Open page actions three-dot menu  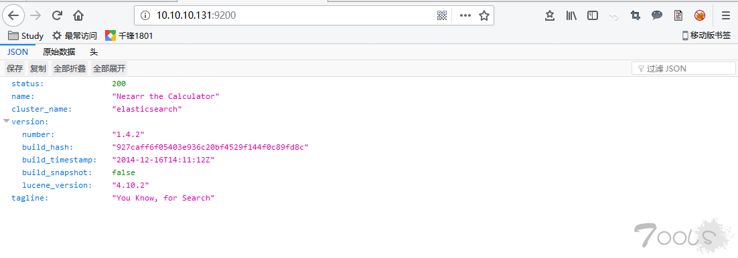tap(465, 15)
